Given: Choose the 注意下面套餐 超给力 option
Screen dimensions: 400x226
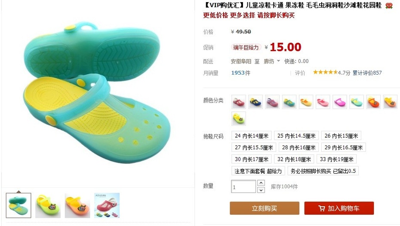Looking at the screenshot, I should tap(258, 171).
